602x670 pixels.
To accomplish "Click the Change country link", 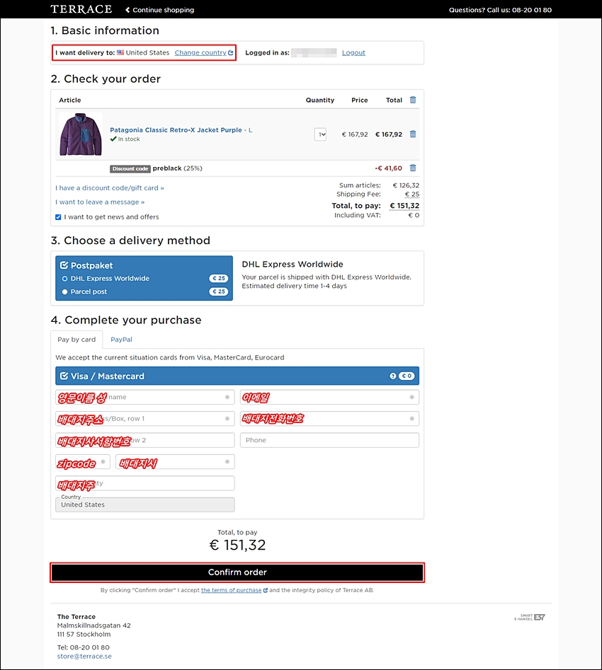I will tap(200, 52).
